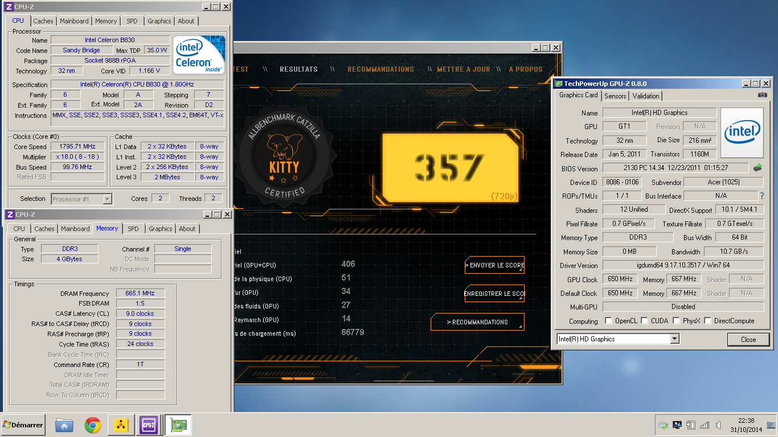
Task: Click the DRAM Frequency value 665.1 MHz
Action: (x=140, y=294)
